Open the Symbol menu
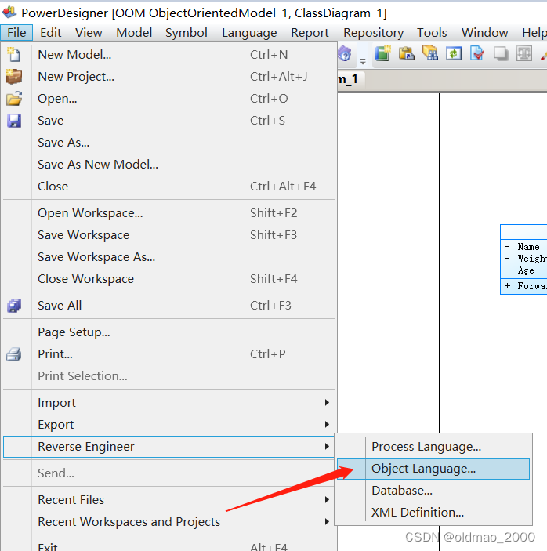 coord(187,33)
